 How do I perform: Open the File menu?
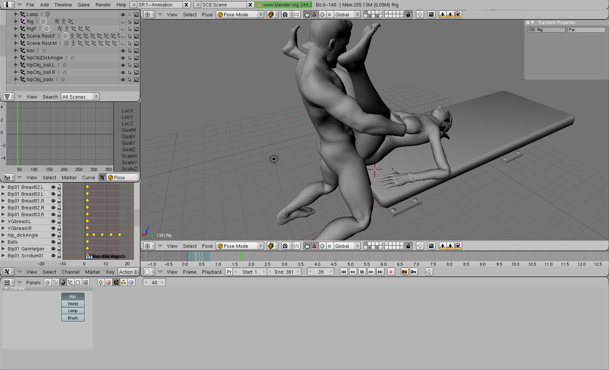pos(30,5)
